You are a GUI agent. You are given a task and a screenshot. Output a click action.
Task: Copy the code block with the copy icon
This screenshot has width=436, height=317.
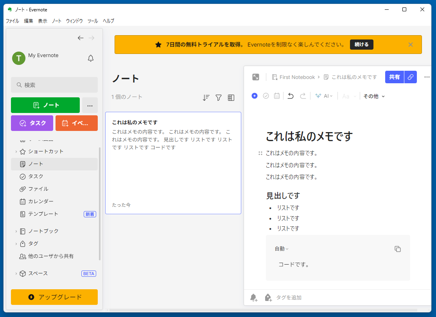click(x=398, y=249)
